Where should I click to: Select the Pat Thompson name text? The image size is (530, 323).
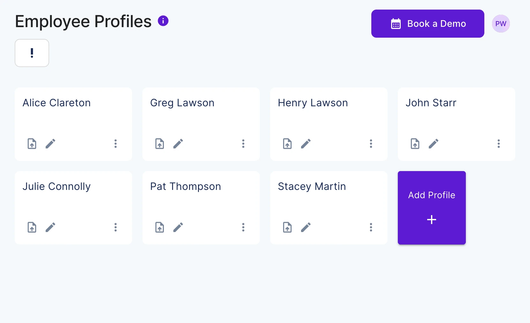pyautogui.click(x=185, y=187)
